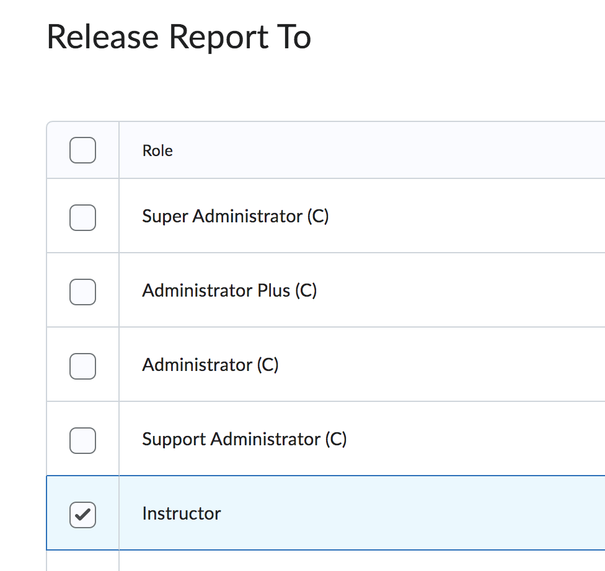The height and width of the screenshot is (571, 605).
Task: Click the Role column header
Action: click(x=157, y=150)
